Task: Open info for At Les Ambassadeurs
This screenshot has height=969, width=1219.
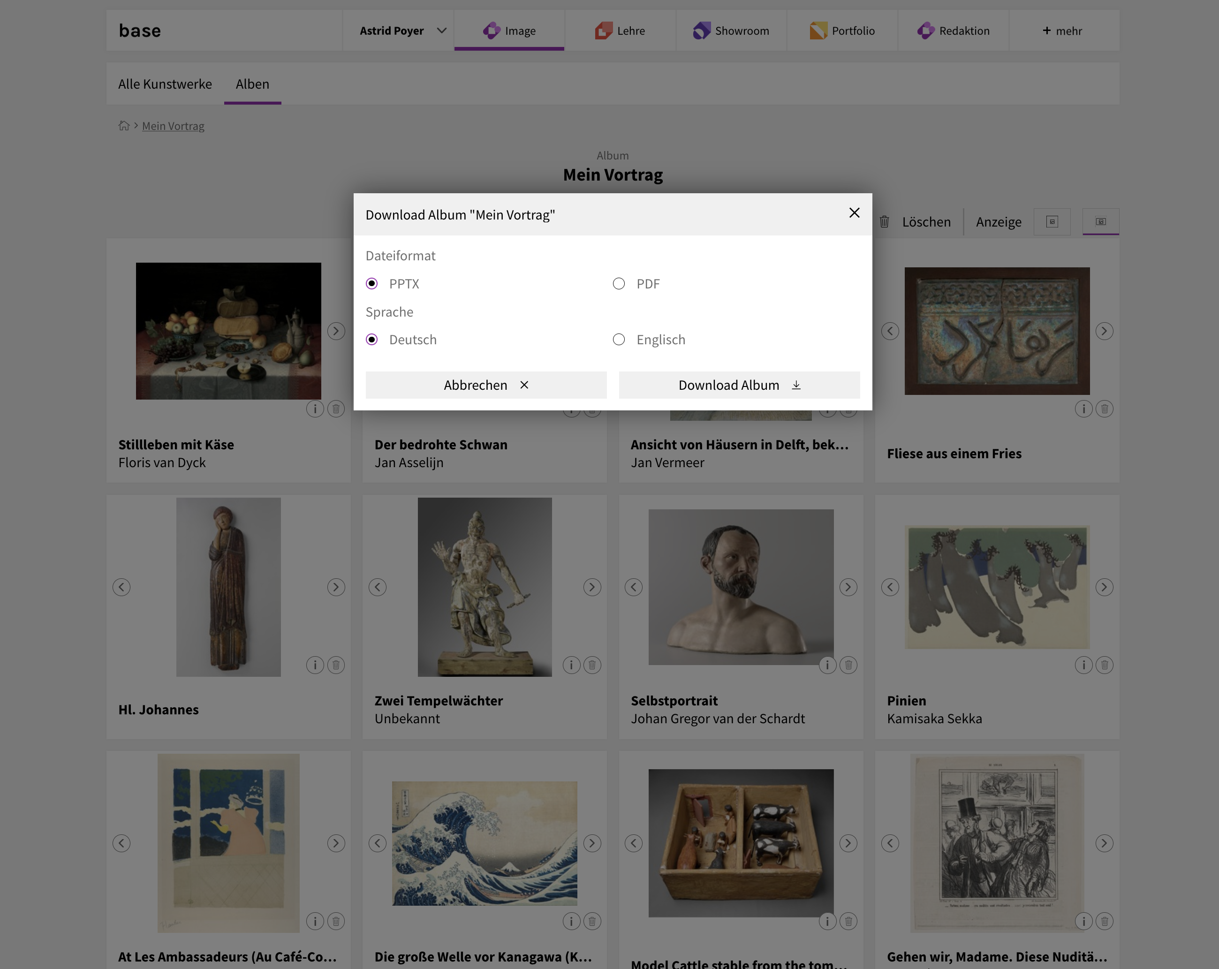Action: coord(315,922)
